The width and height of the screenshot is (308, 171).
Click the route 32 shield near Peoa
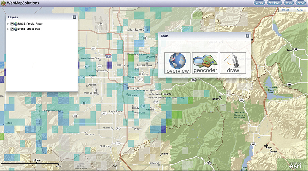pyautogui.click(x=296, y=49)
